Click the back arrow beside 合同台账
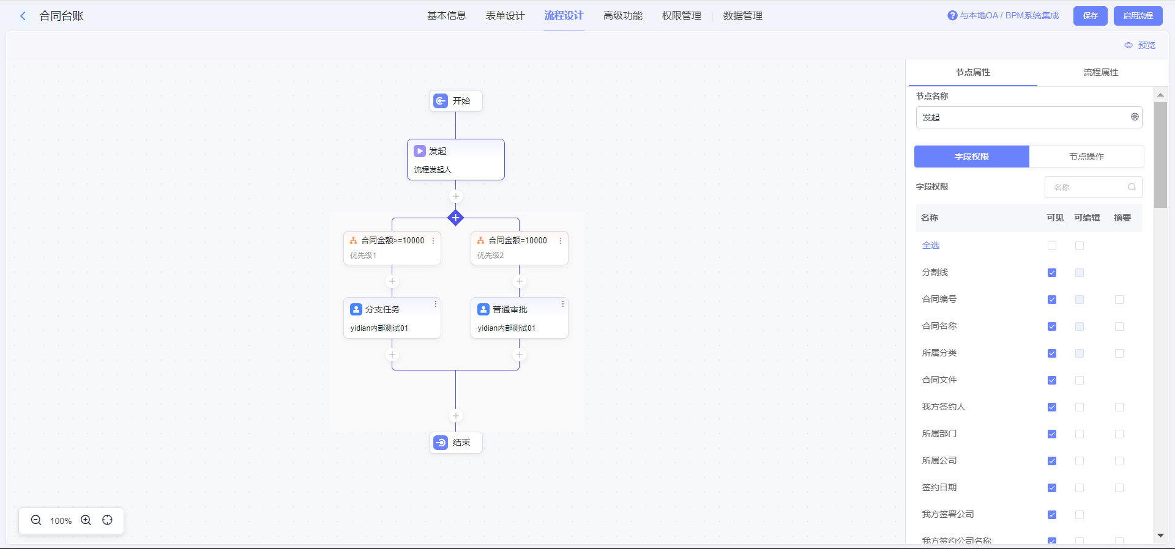The image size is (1175, 549). coord(23,16)
